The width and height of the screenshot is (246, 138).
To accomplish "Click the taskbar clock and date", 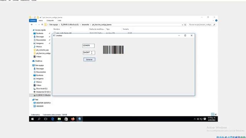I will (212, 119).
